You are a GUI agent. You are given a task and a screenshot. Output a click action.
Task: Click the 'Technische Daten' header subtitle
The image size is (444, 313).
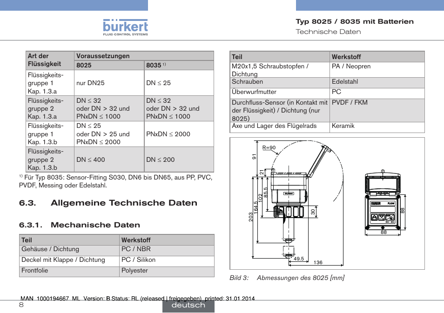[x=329, y=32]
